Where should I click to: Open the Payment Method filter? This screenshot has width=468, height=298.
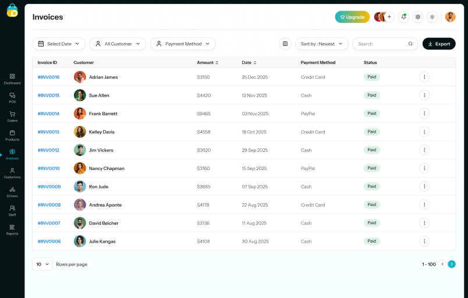(183, 44)
